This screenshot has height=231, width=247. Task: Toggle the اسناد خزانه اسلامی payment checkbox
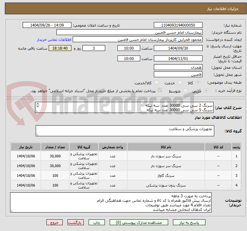(160, 90)
